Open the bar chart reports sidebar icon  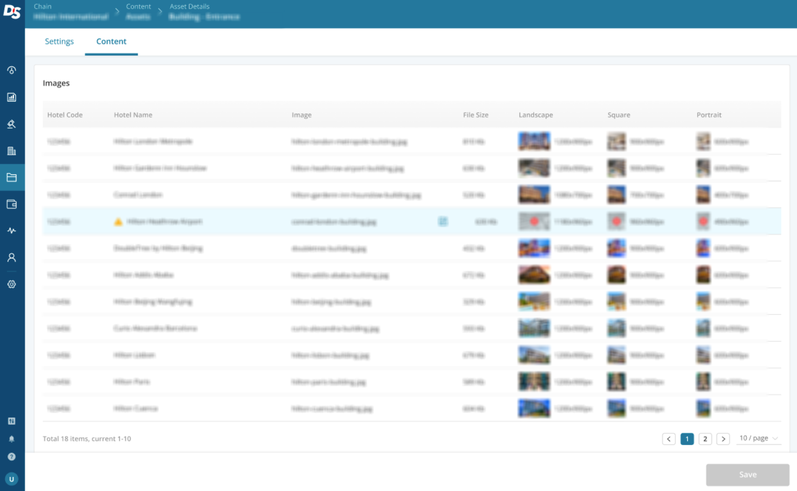click(12, 97)
